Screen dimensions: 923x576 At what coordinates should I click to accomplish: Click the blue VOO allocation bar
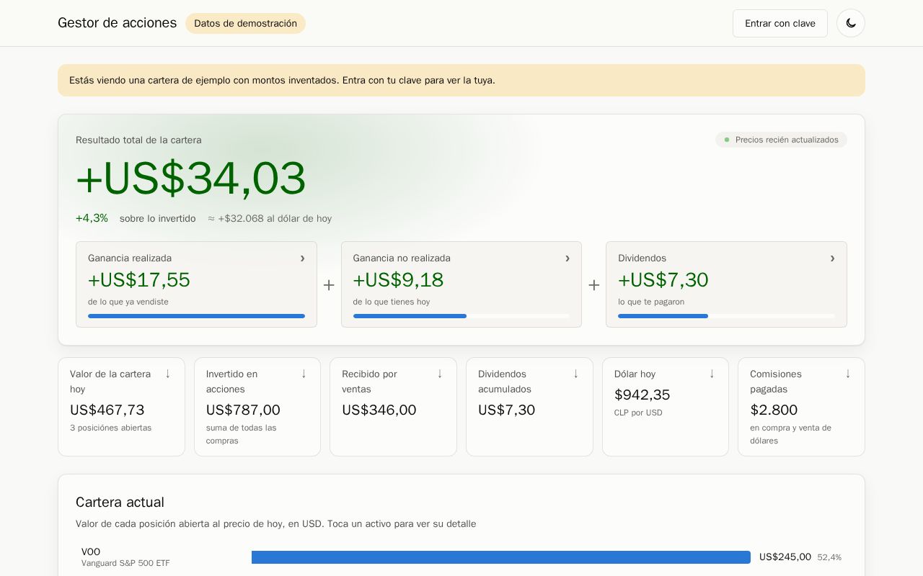coord(501,557)
